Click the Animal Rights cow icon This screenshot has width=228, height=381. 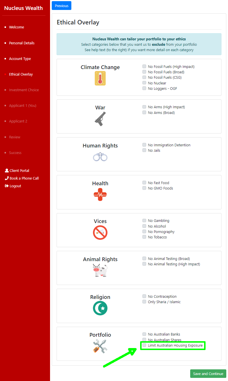pos(100,270)
